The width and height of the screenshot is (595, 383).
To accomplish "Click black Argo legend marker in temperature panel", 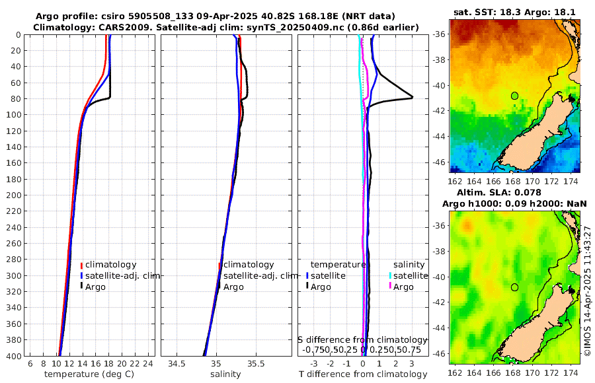I will pos(81,287).
